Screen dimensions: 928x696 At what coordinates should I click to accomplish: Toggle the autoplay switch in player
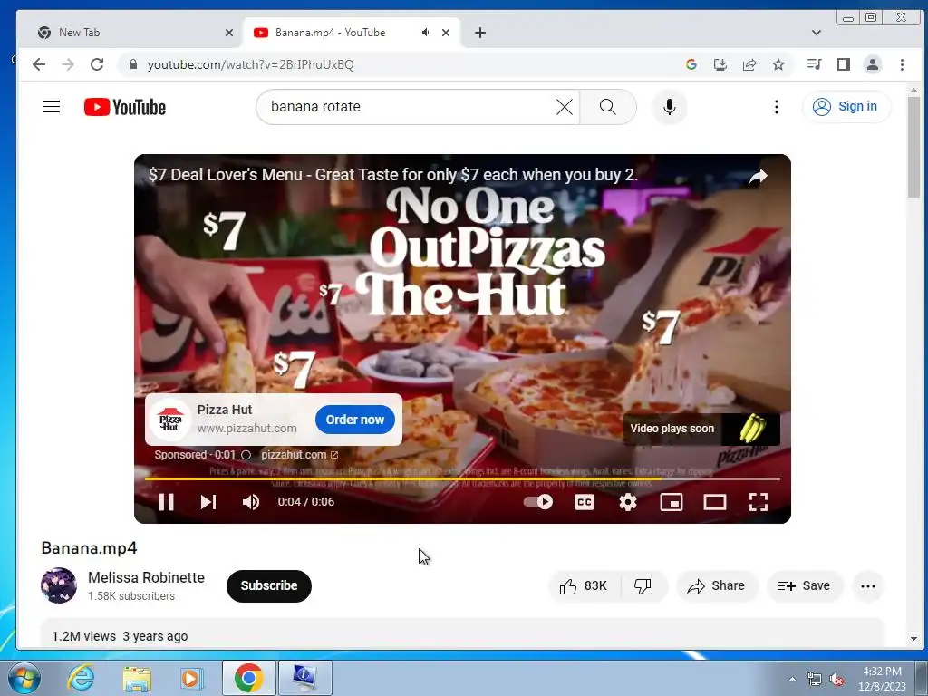(538, 502)
